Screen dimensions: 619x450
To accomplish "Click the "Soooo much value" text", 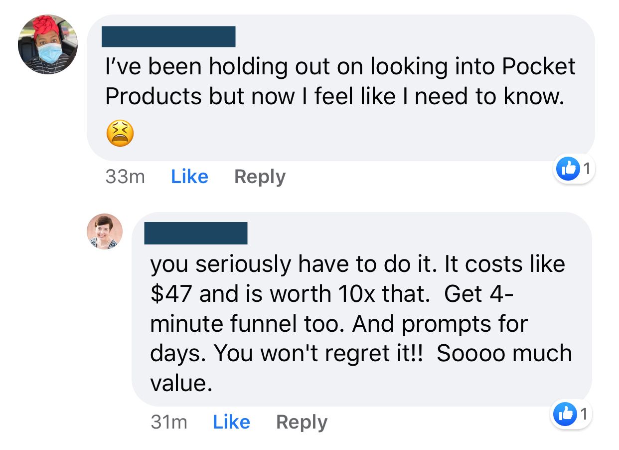I will click(503, 353).
